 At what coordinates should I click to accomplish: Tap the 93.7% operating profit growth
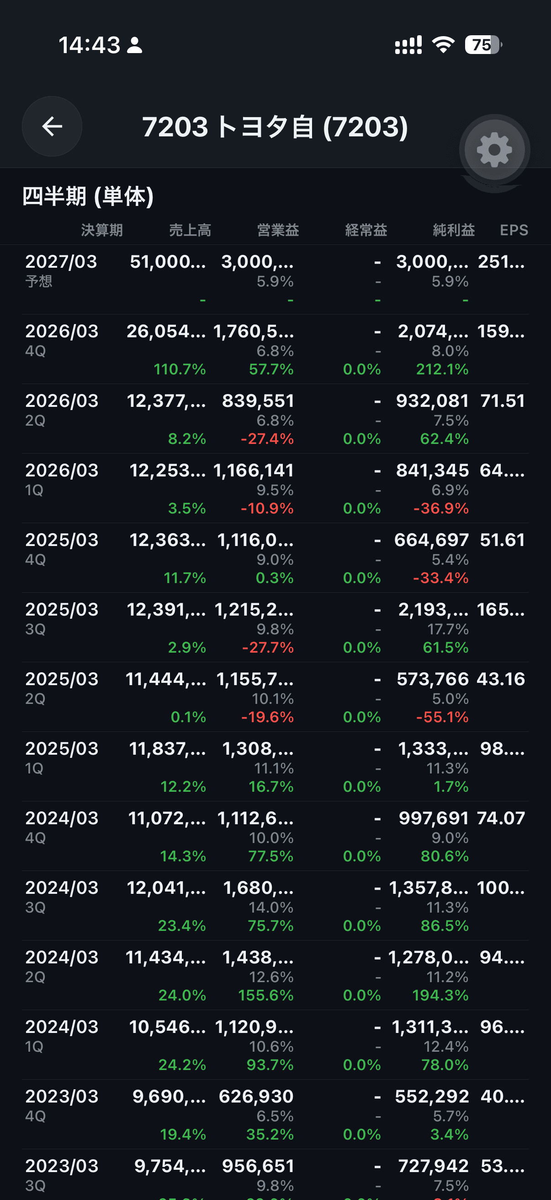click(x=270, y=1065)
